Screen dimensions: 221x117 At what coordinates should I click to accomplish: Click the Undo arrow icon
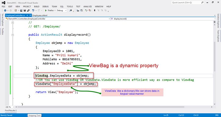coord(33,11)
